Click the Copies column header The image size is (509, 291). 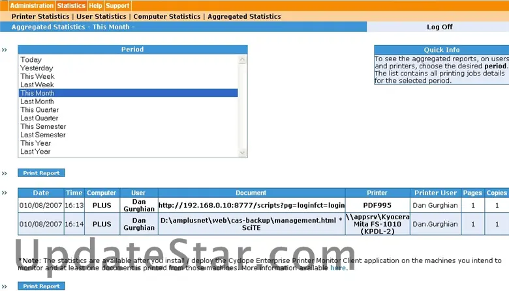(x=497, y=193)
